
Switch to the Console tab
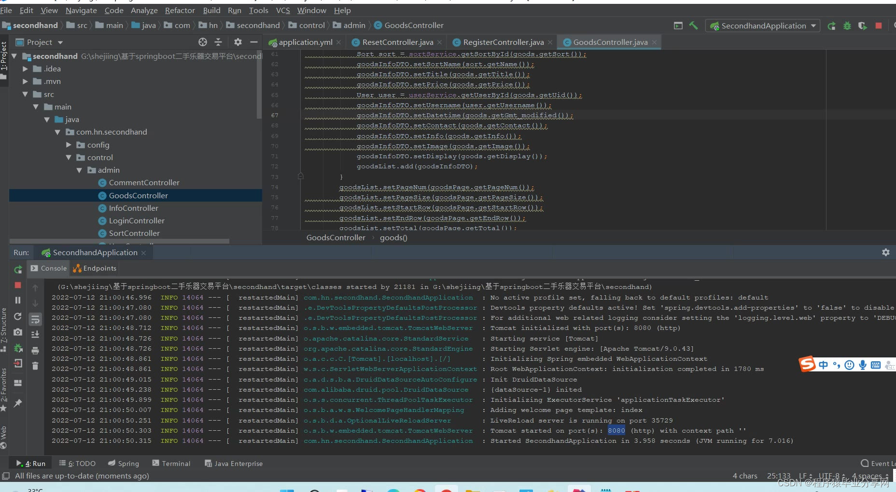pos(49,268)
